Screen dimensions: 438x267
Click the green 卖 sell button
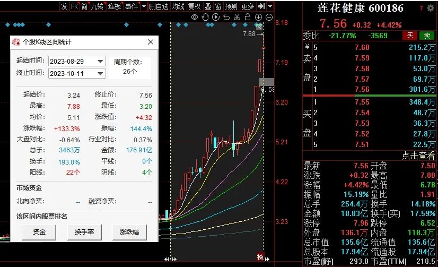[x=427, y=36]
